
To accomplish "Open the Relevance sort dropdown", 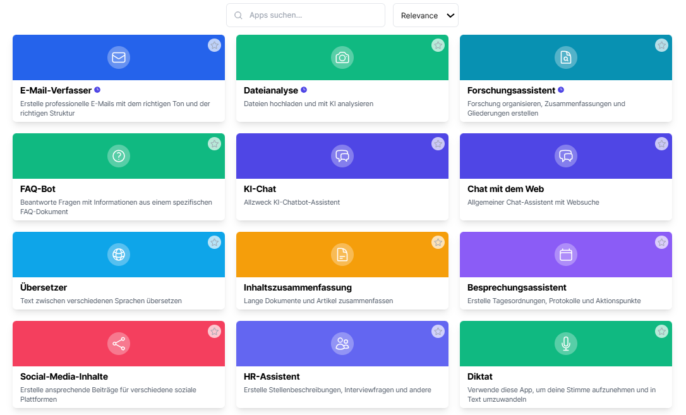I will click(x=425, y=15).
